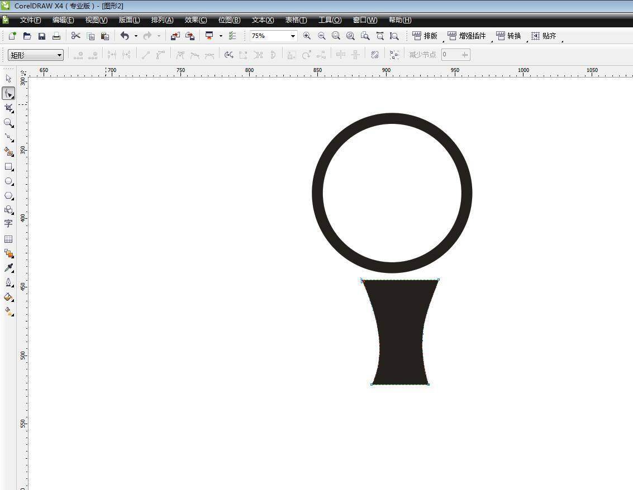
Task: Click the 增强插件 button
Action: tap(467, 36)
